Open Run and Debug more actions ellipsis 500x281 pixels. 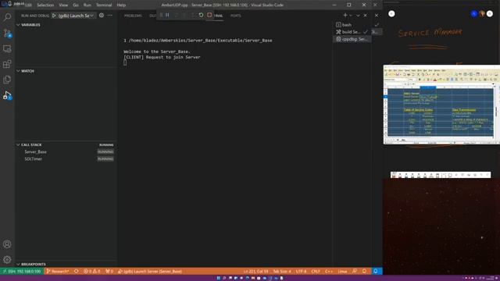[109, 16]
